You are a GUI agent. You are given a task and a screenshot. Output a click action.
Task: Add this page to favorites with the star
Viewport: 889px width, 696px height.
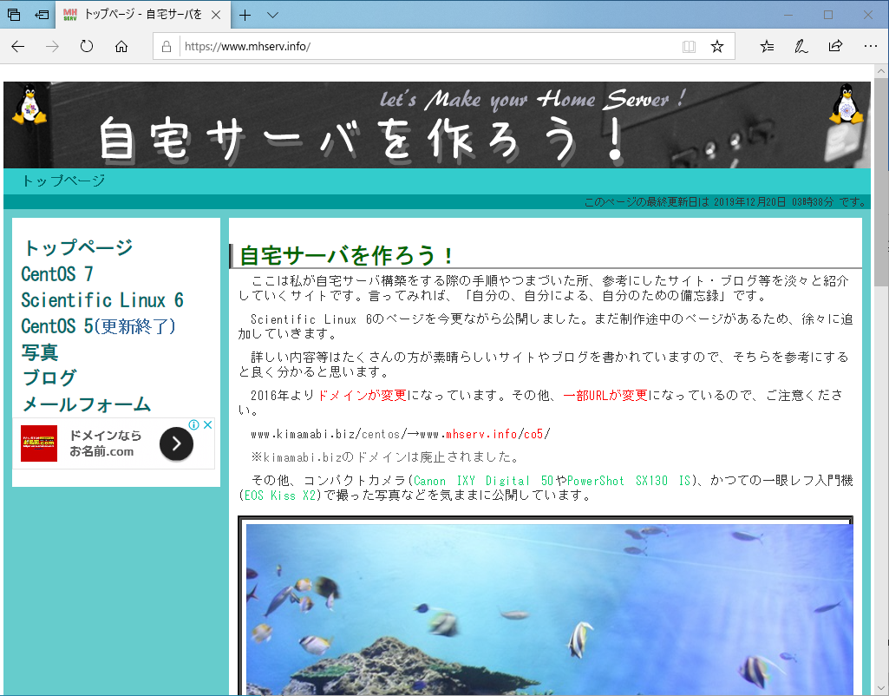(x=717, y=46)
